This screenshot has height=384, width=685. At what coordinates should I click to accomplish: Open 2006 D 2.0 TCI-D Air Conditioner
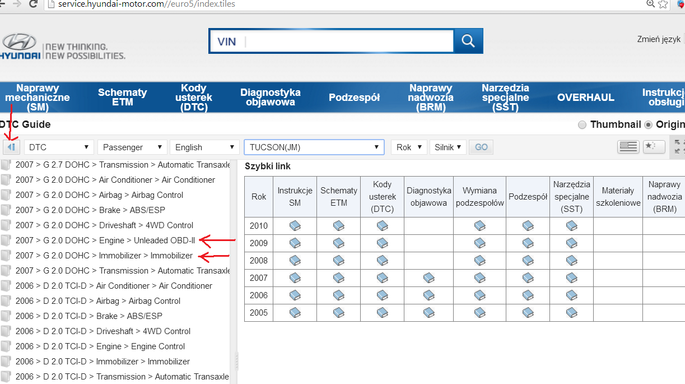pyautogui.click(x=114, y=285)
